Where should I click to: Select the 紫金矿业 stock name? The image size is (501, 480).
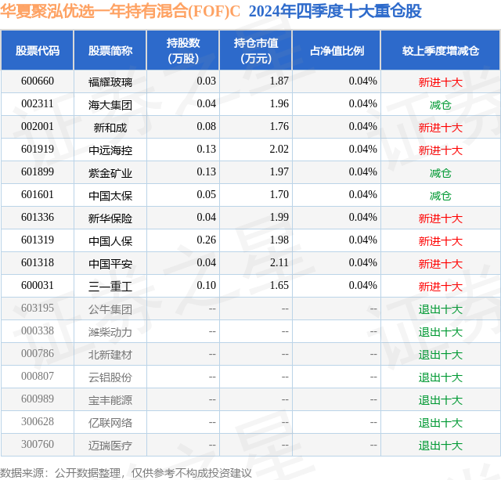click(x=110, y=173)
